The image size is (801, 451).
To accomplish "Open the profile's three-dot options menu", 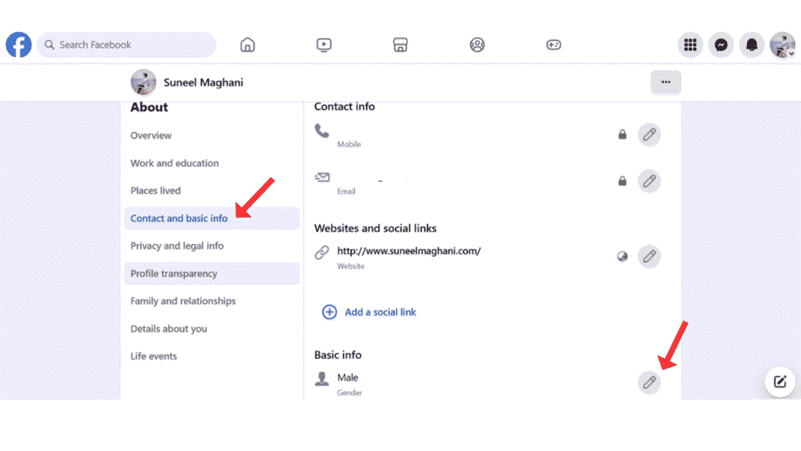I will (666, 82).
